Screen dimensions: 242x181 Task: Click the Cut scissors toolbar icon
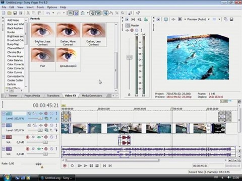click(28, 13)
